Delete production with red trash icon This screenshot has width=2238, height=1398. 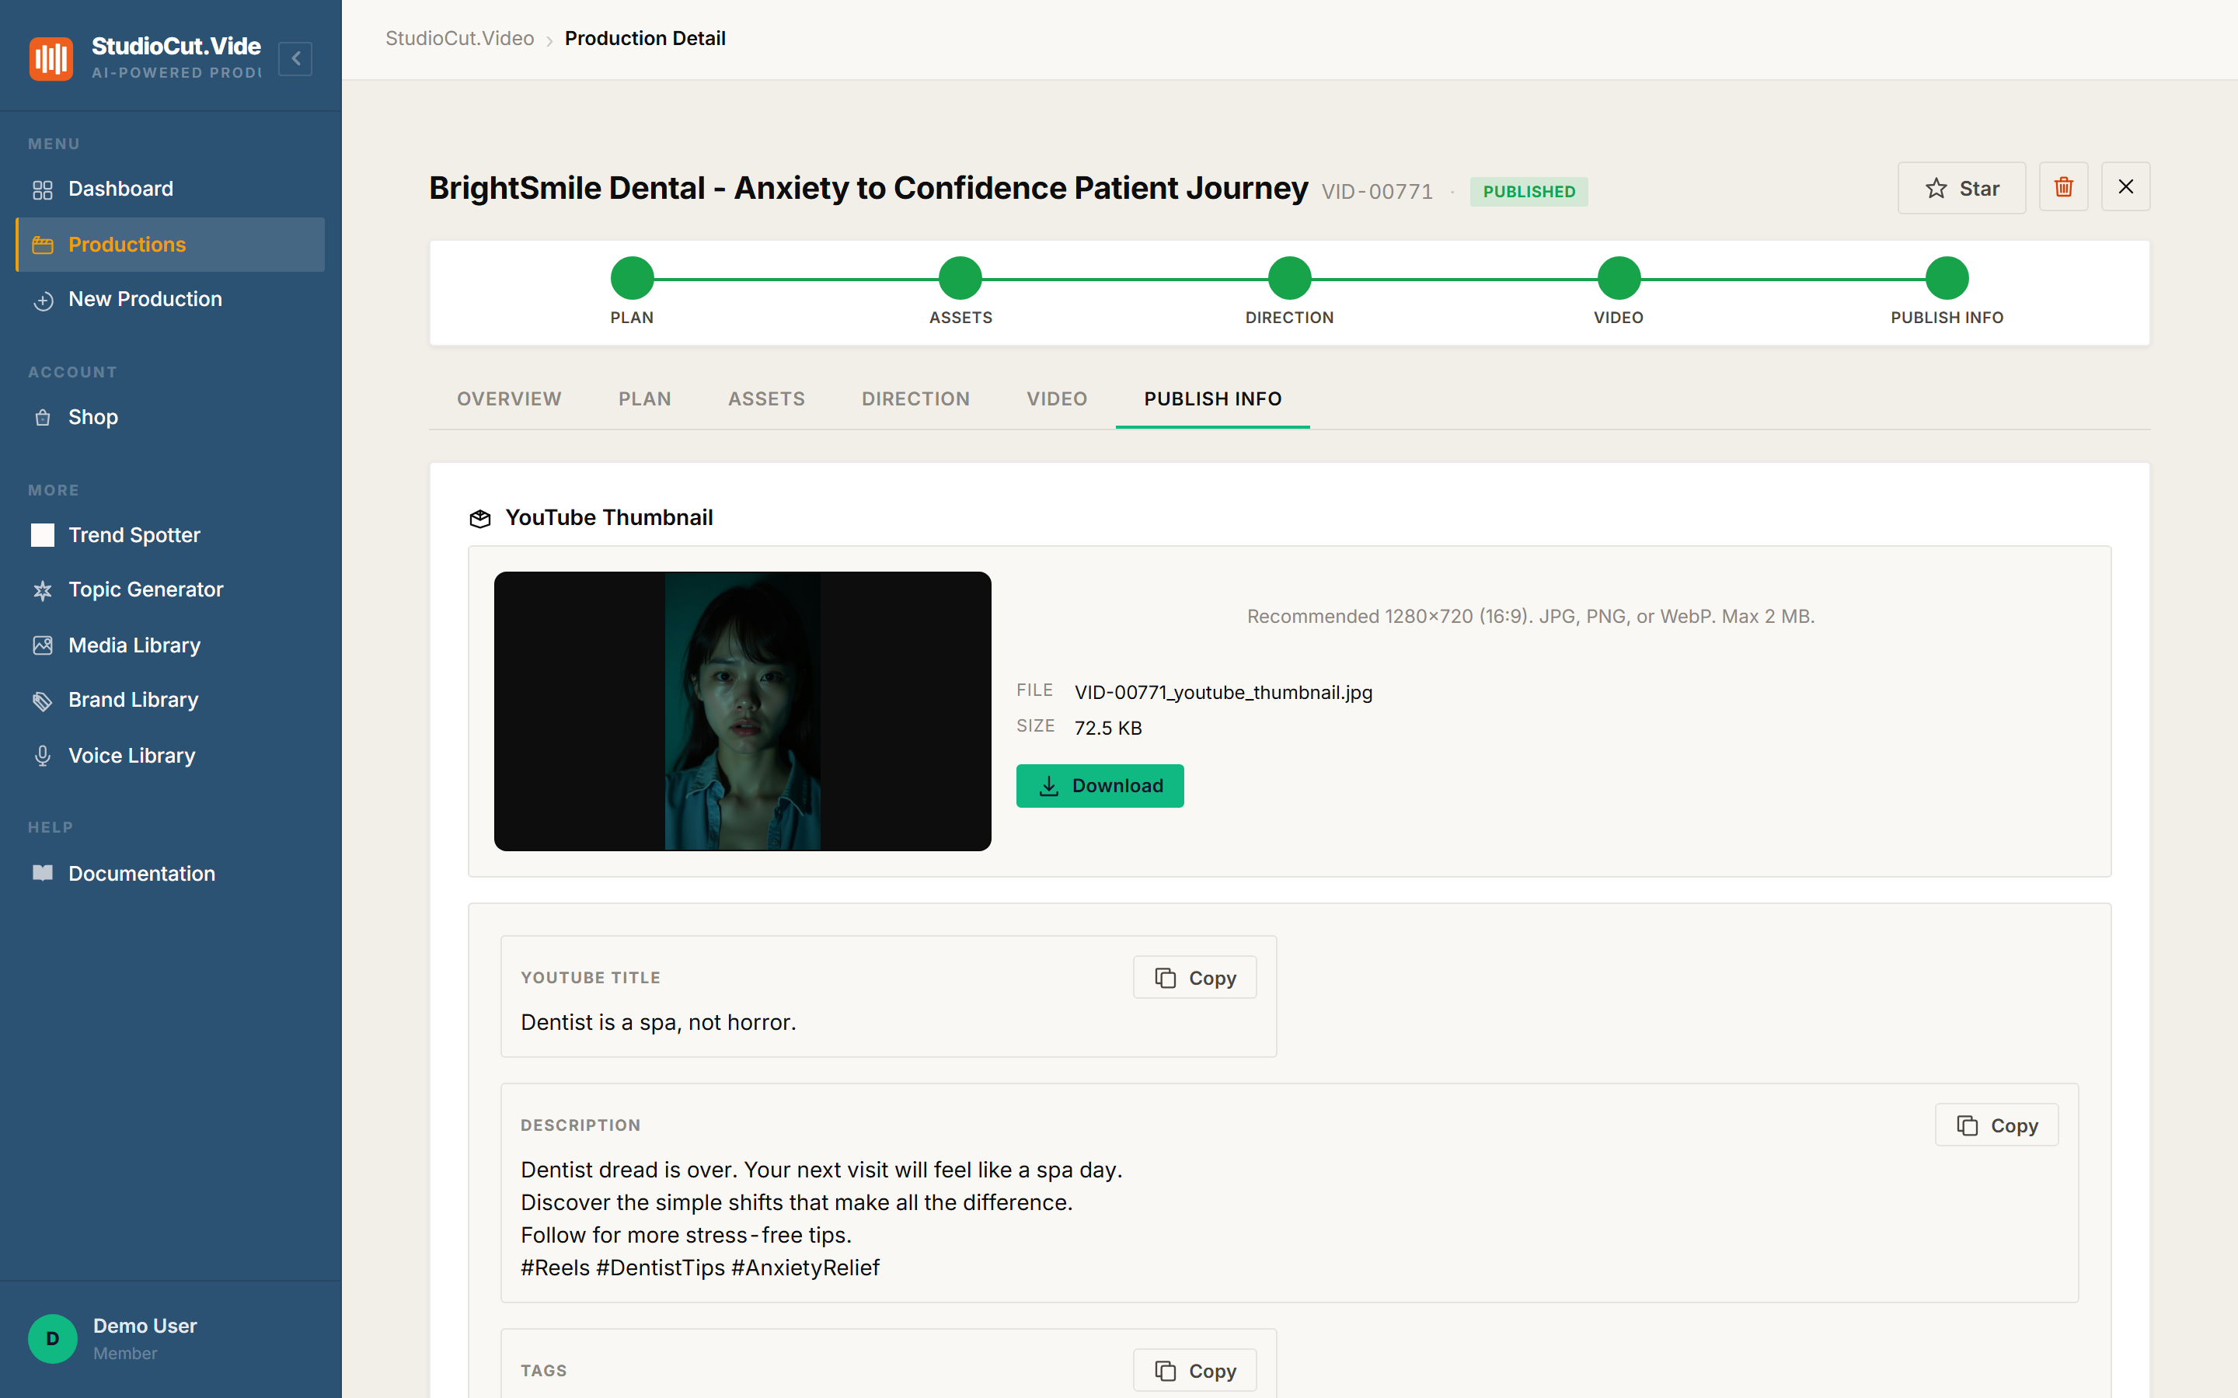[2063, 188]
